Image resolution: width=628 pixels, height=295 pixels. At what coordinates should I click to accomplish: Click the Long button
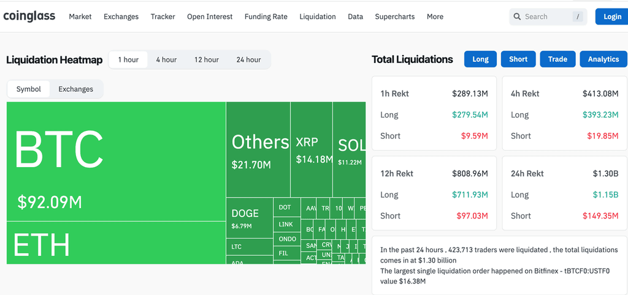pyautogui.click(x=480, y=59)
